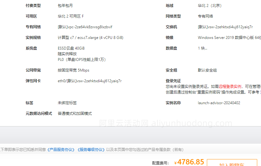Click the 4786.85 configuration price
Screen dimensions: 261x166
click(x=190, y=162)
